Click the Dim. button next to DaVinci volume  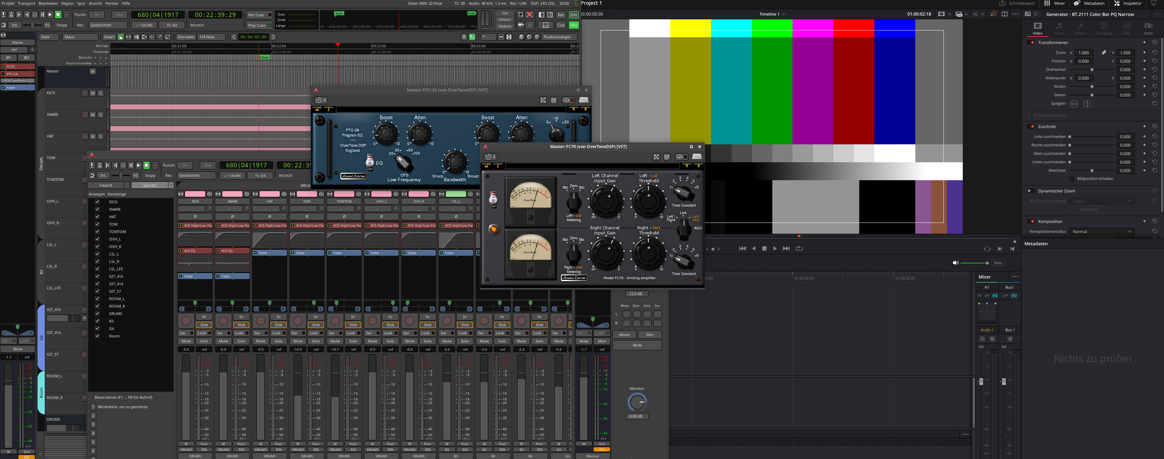(998, 263)
